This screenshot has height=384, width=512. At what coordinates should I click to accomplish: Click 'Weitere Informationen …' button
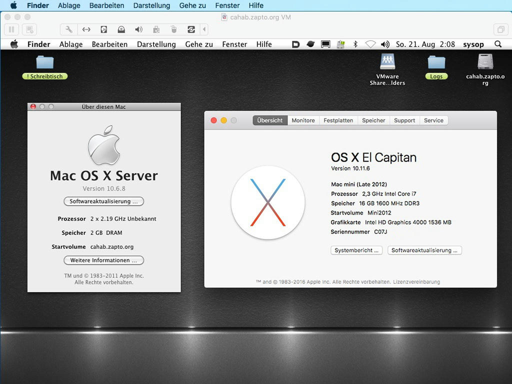(104, 260)
